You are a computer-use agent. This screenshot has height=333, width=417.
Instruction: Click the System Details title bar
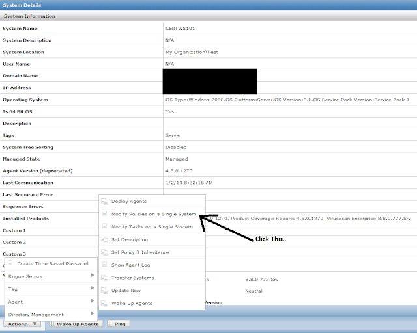click(x=208, y=5)
